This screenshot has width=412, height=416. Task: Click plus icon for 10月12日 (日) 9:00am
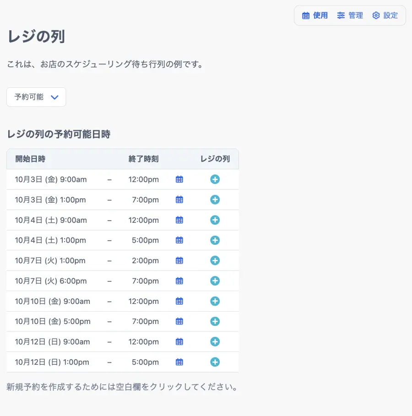tap(215, 341)
